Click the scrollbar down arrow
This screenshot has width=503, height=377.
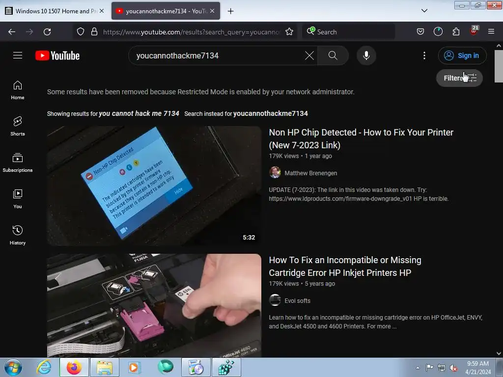[499, 353]
